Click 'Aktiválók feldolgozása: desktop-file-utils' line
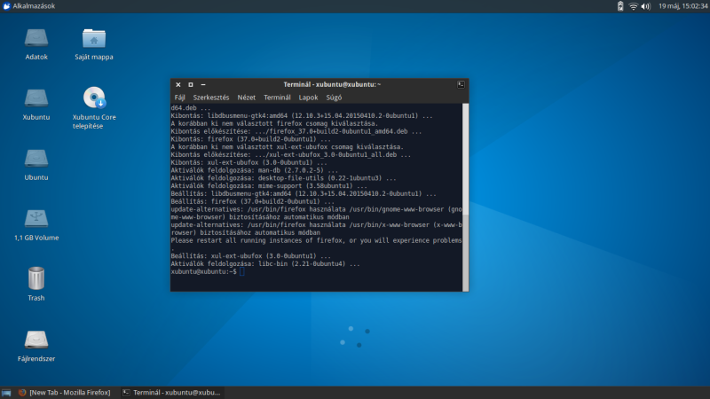The width and height of the screenshot is (710, 399). pos(283,178)
